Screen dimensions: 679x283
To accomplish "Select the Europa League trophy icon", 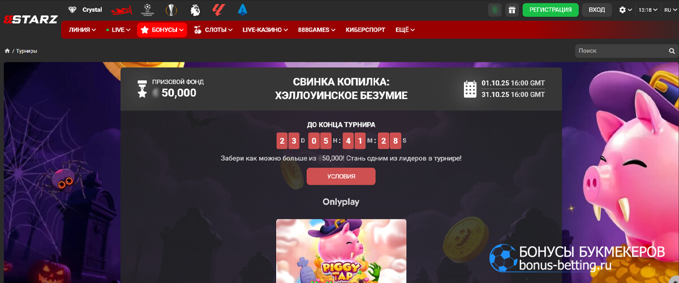I will click(171, 10).
